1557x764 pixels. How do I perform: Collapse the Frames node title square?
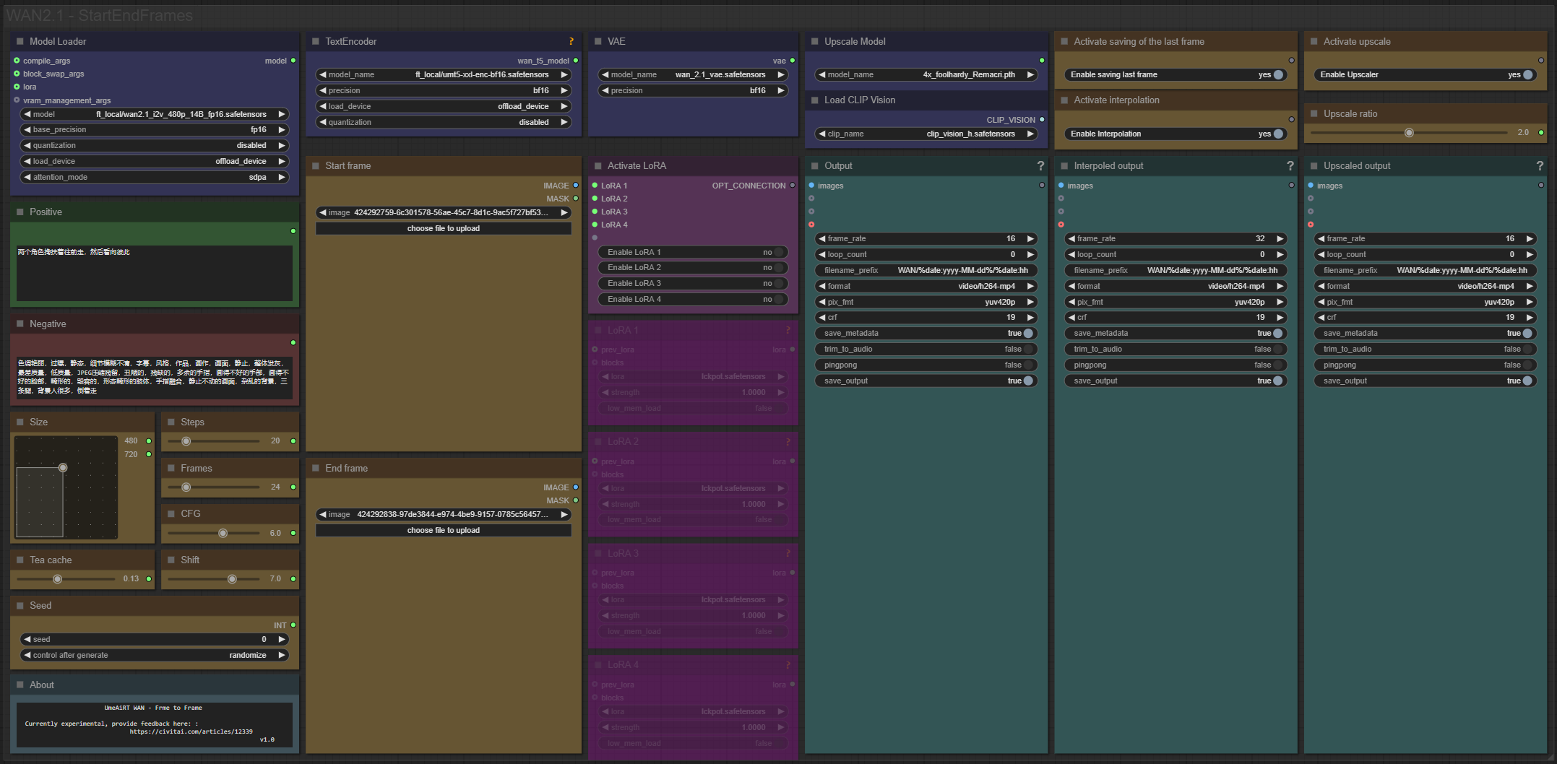171,468
